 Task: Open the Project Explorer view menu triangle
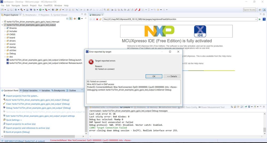tap(86, 18)
